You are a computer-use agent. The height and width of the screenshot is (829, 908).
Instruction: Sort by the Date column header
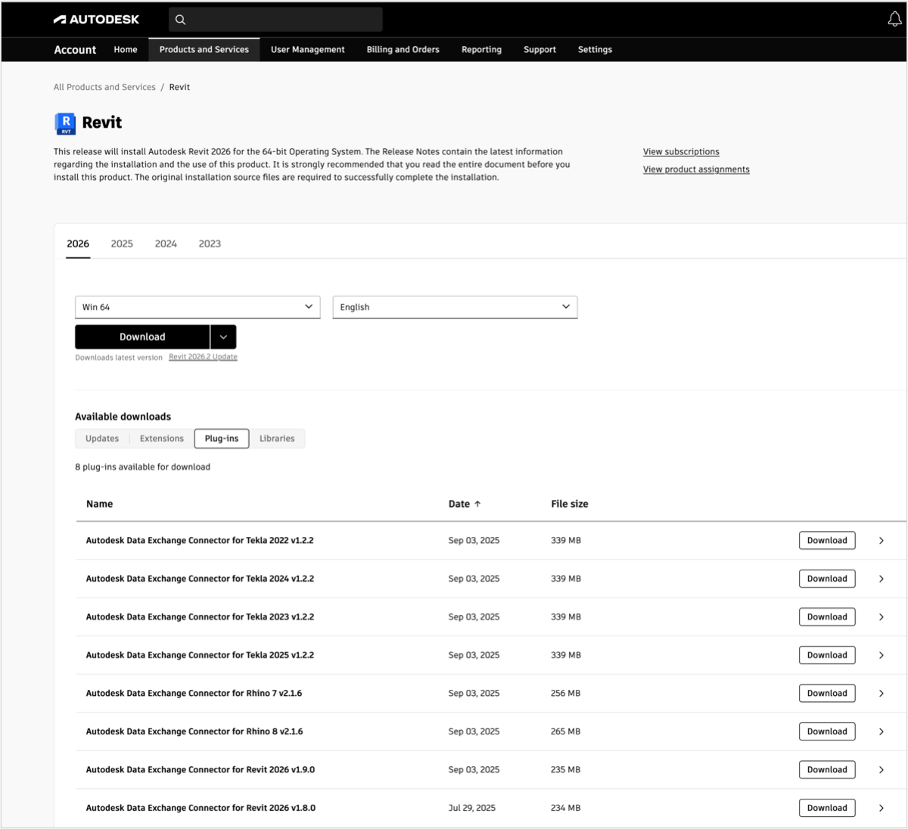pos(465,504)
